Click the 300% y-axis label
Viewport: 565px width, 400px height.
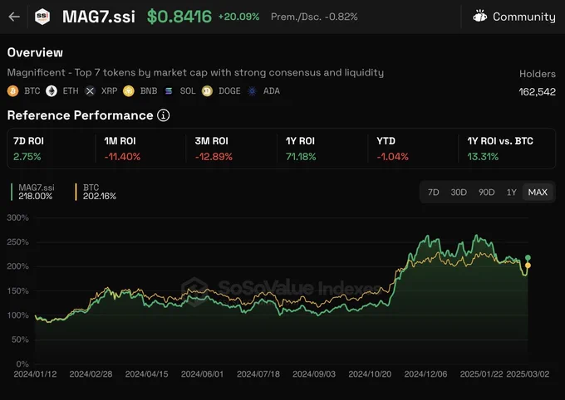tap(17, 217)
